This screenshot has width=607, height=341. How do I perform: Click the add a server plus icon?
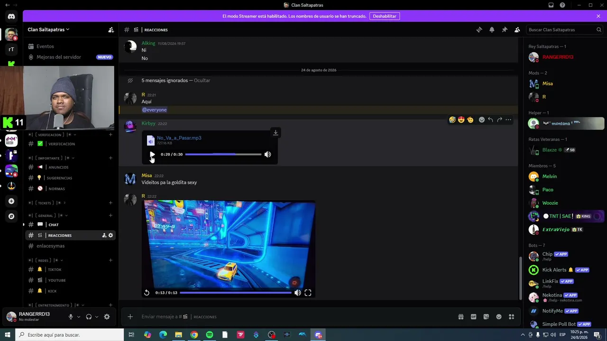[x=11, y=201]
